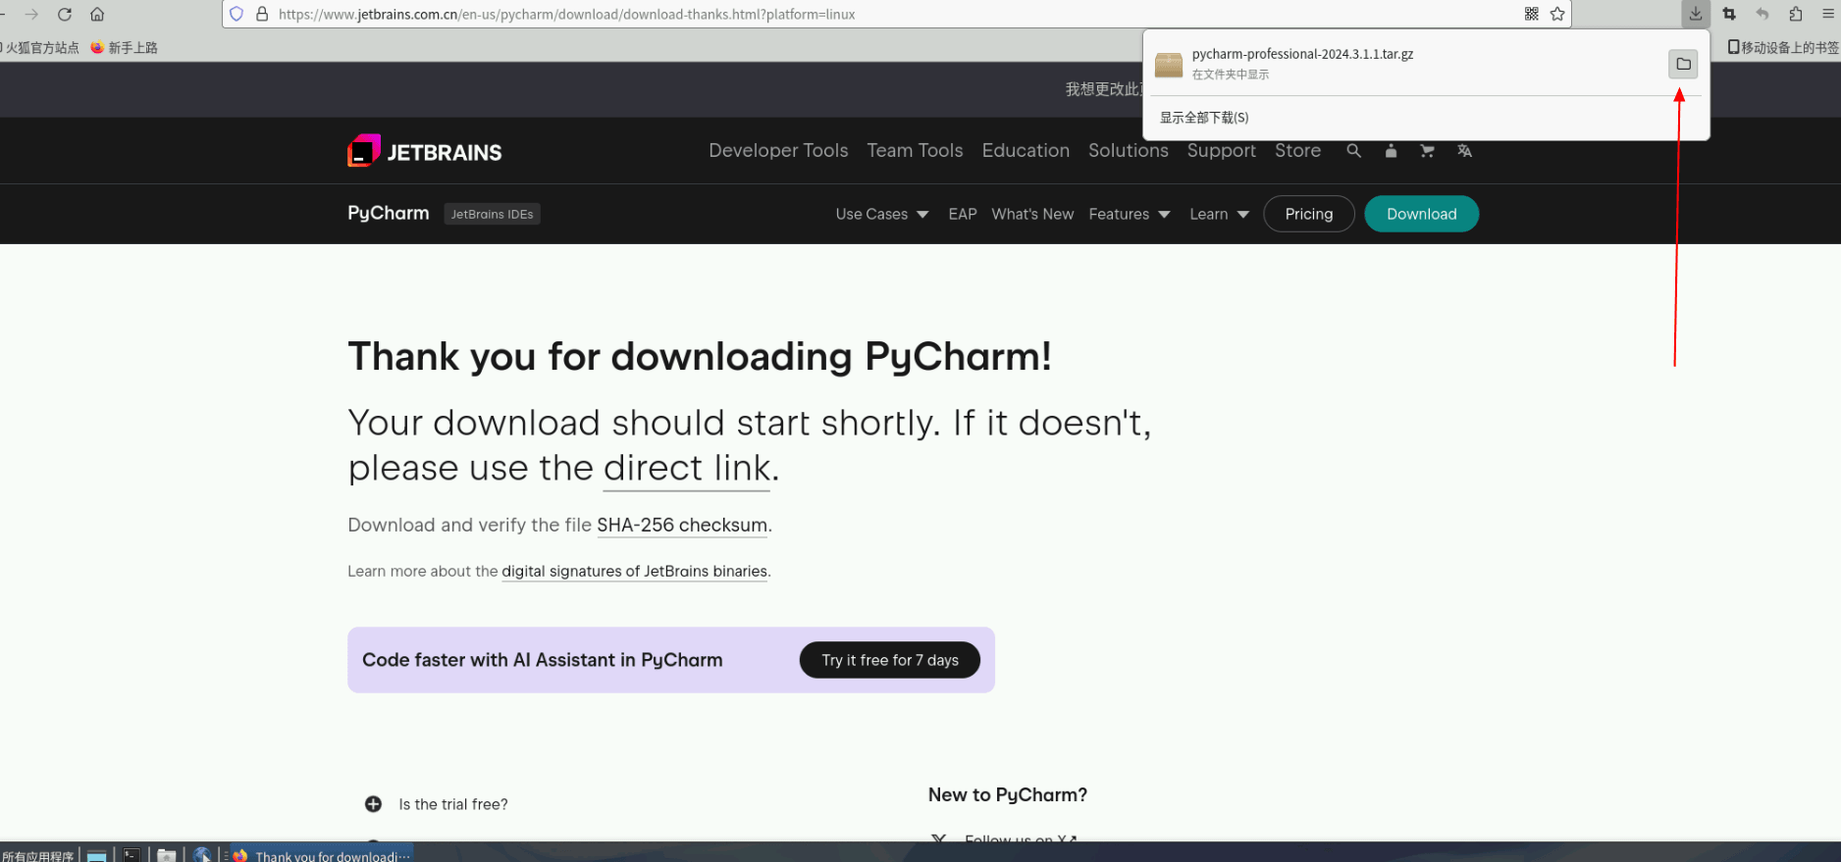Click the teal Download button

point(1421,214)
